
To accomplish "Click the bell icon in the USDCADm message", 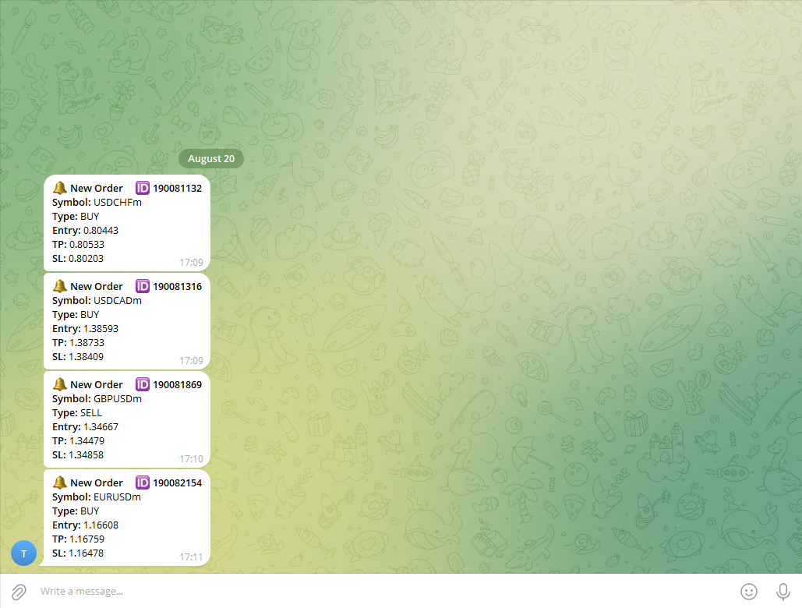I will pyautogui.click(x=59, y=286).
